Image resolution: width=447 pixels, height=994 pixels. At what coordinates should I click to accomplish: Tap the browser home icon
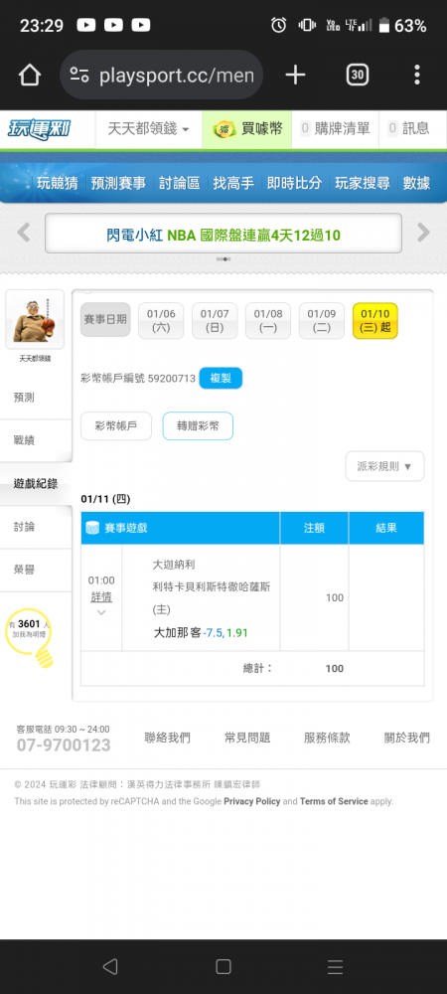29,76
